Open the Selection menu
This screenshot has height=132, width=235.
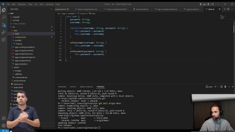(x=22, y=4)
